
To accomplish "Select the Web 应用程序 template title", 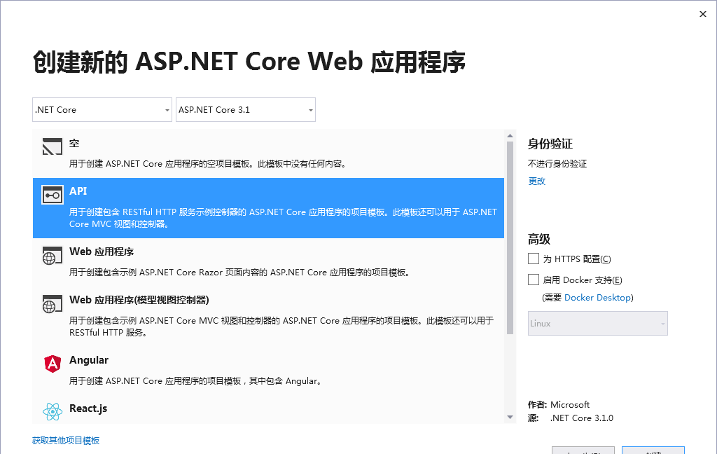I will coord(102,252).
